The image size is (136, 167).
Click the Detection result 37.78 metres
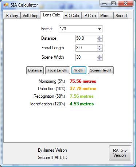click(x=83, y=89)
